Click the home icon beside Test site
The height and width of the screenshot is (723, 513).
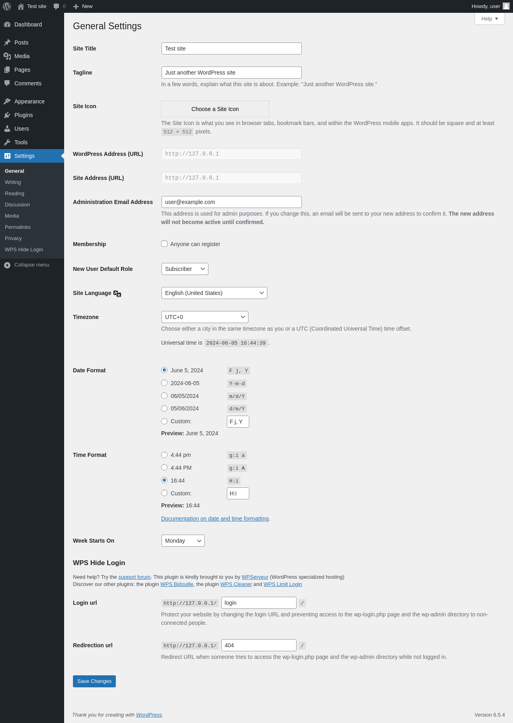coord(21,6)
